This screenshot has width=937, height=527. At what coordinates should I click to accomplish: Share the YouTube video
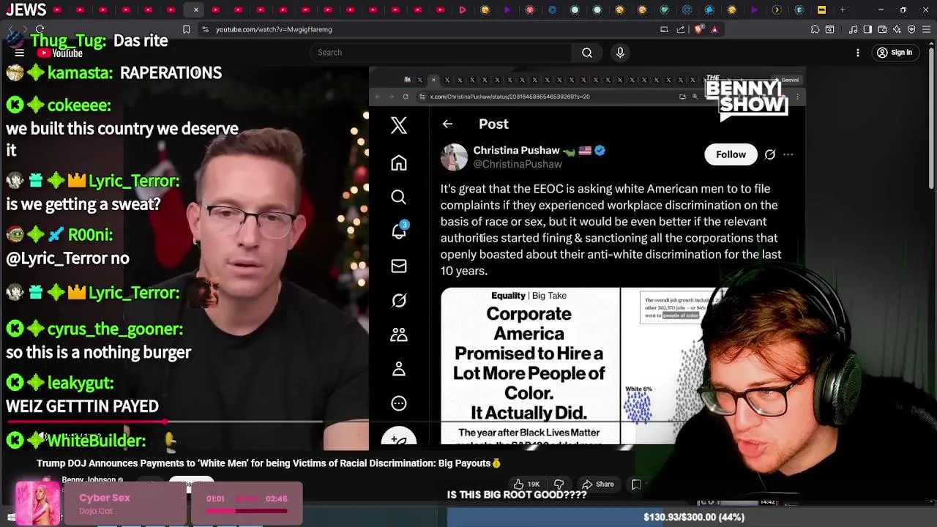pyautogui.click(x=597, y=484)
